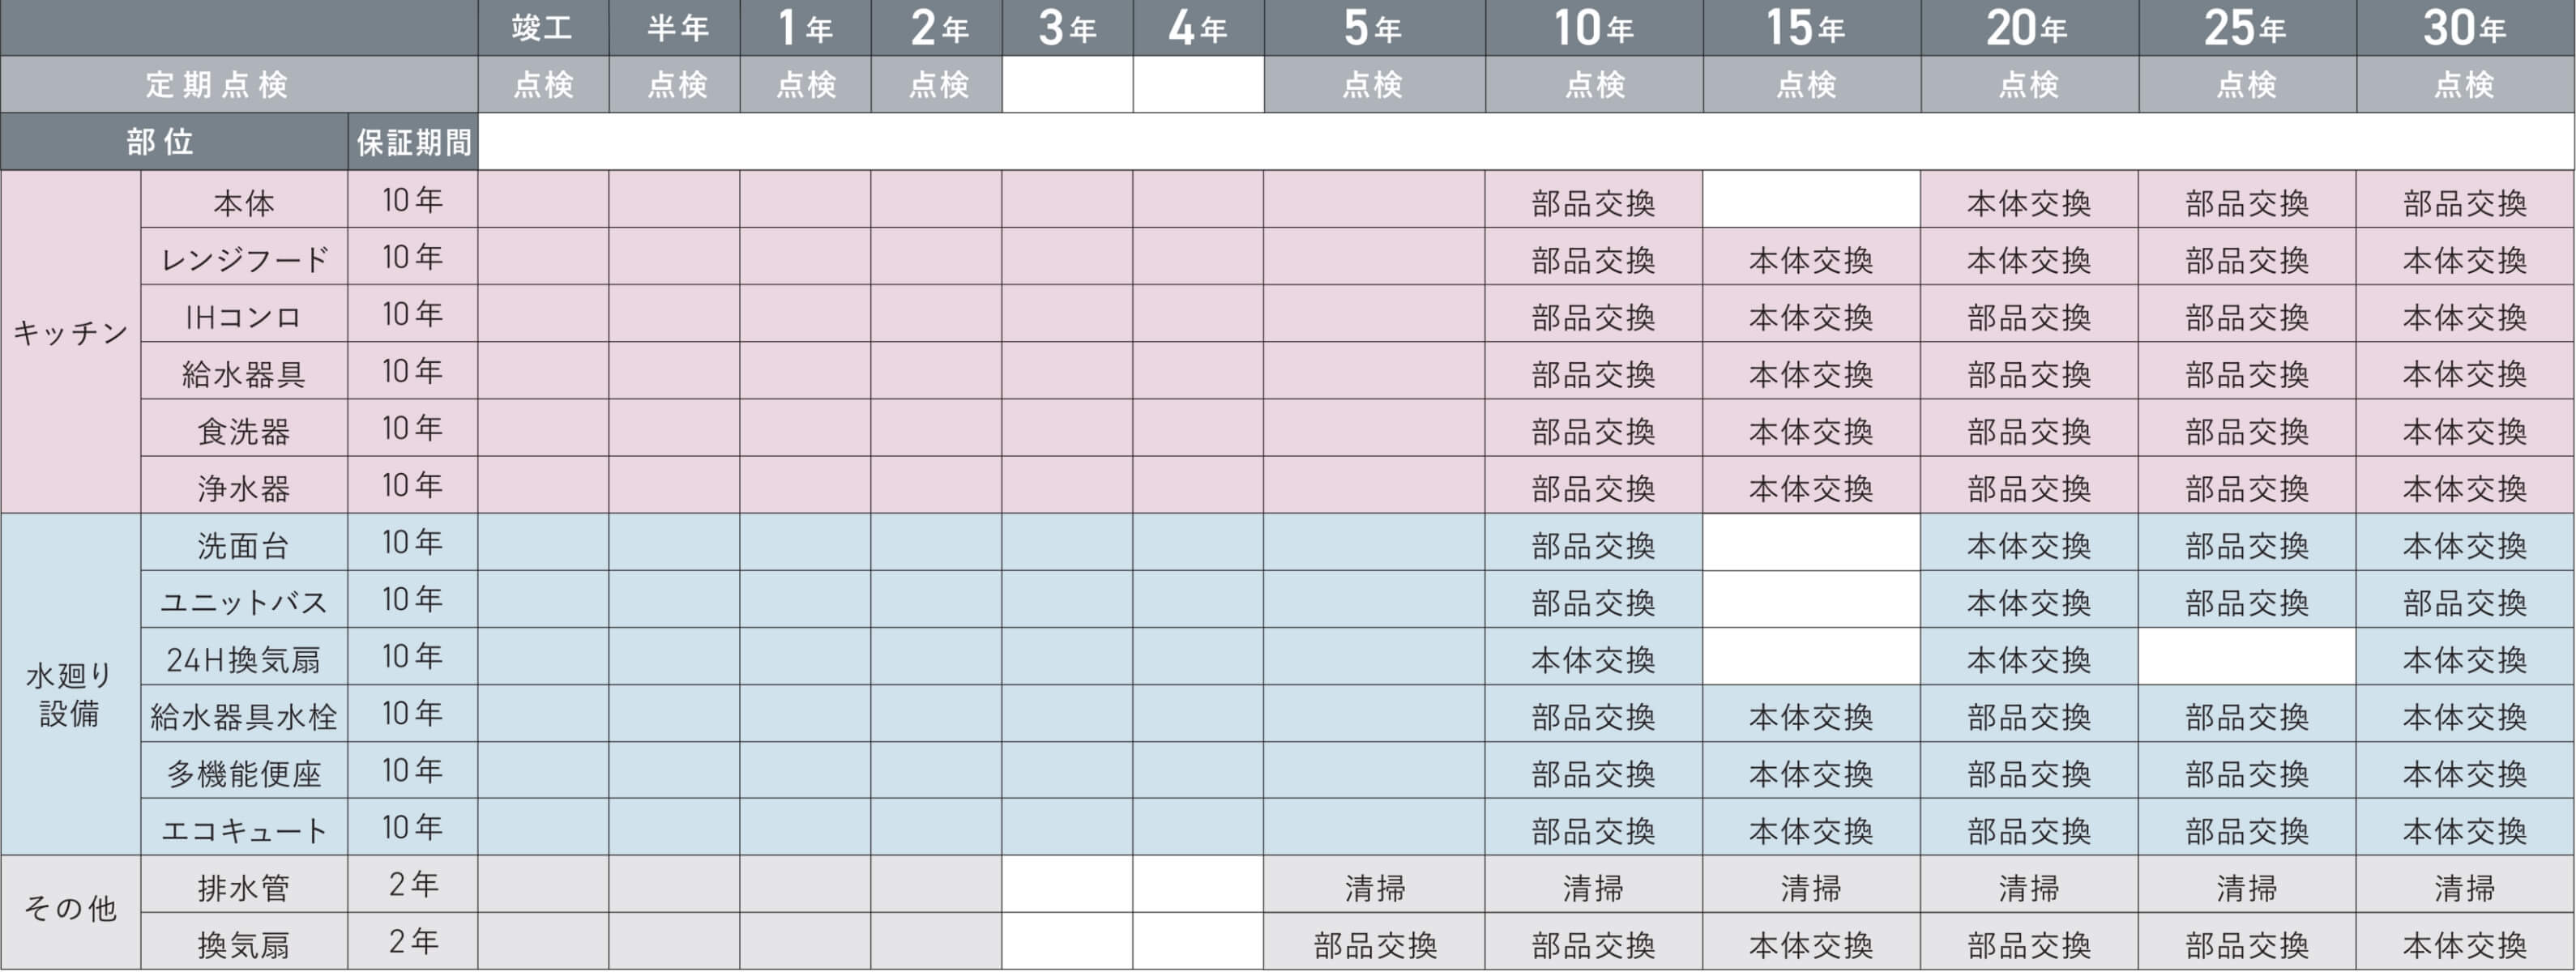
Task: Click the 排水管 2年 warranty cell
Action: [413, 885]
